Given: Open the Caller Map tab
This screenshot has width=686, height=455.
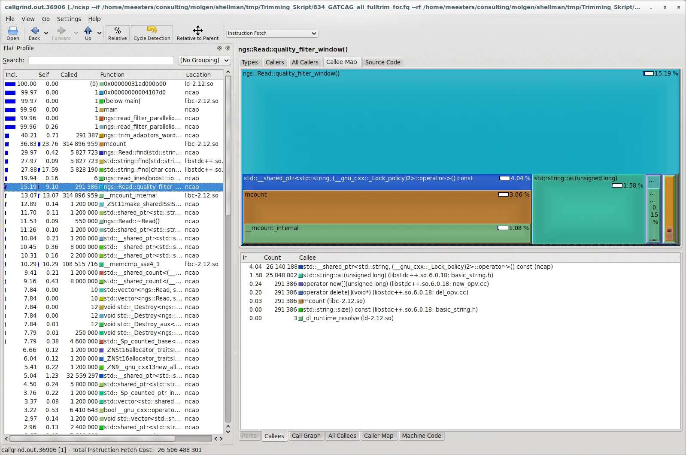Looking at the screenshot, I should (x=379, y=436).
